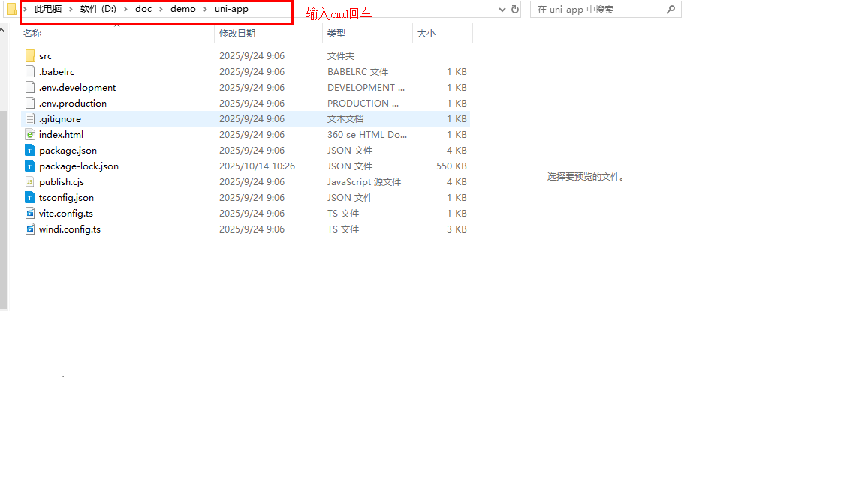This screenshot has height=486, width=865.
Task: Select the windi.config.ts file name
Action: [x=70, y=229]
